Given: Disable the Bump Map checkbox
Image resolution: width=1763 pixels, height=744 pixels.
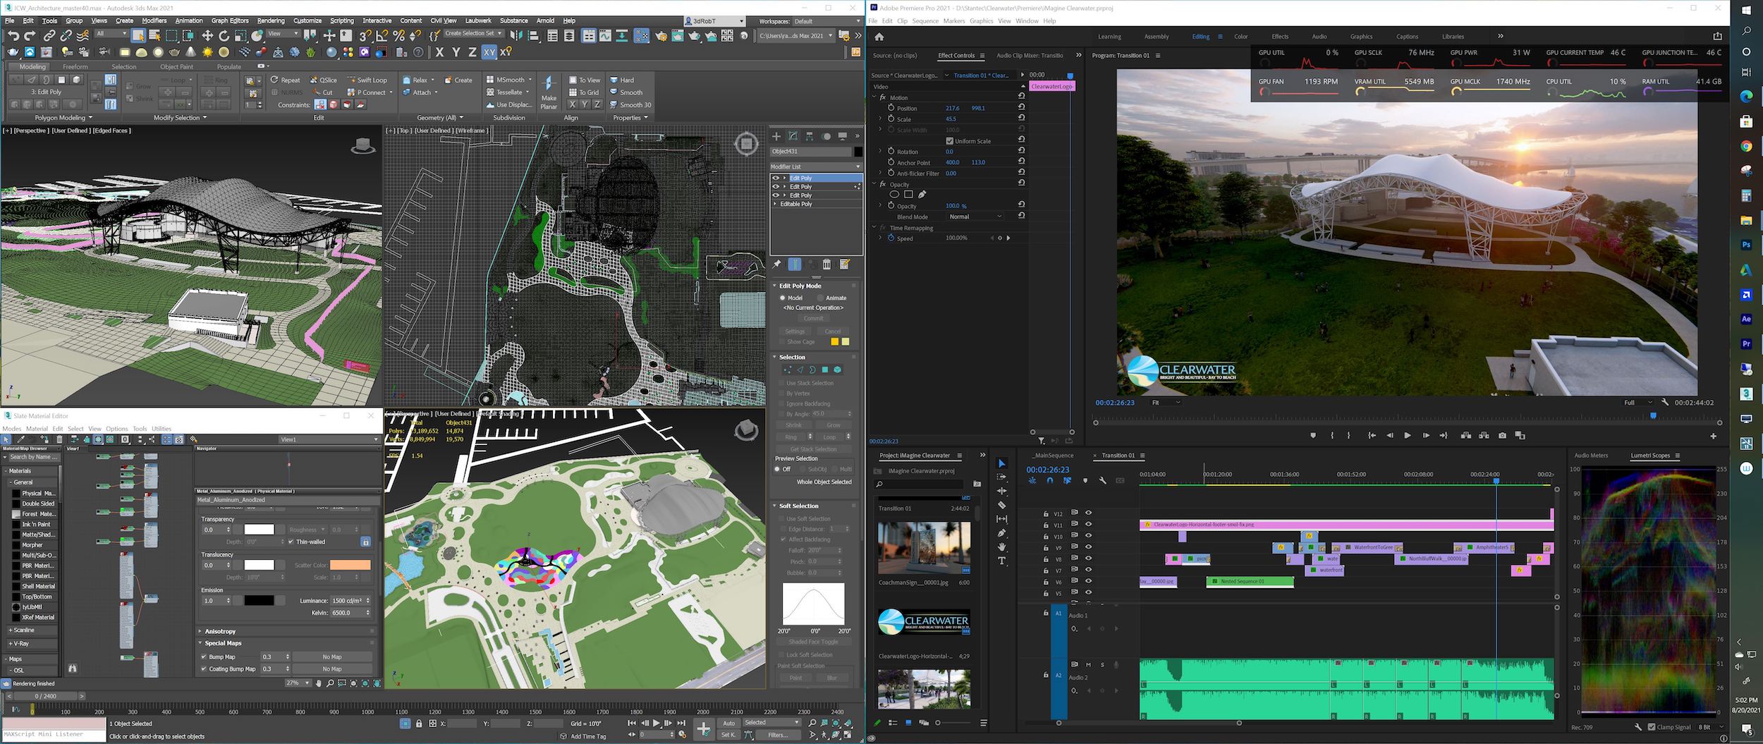Looking at the screenshot, I should point(204,657).
